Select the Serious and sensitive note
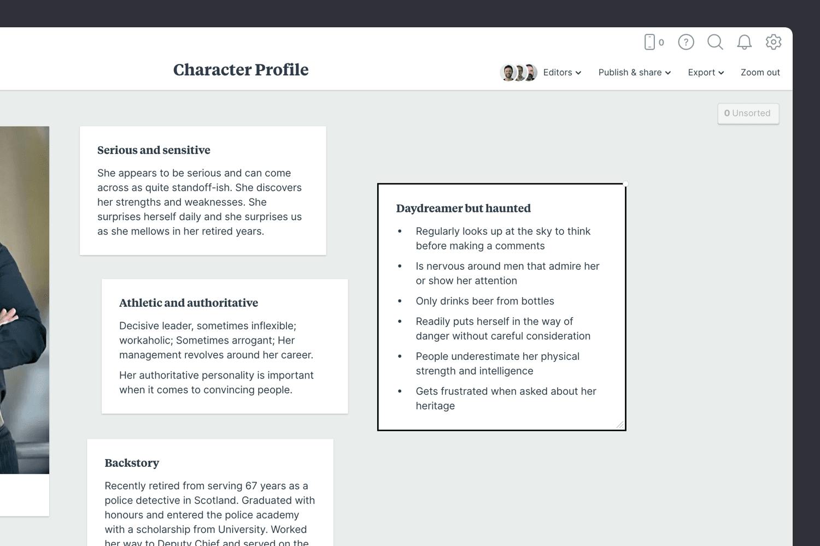Image resolution: width=820 pixels, height=546 pixels. (x=203, y=191)
